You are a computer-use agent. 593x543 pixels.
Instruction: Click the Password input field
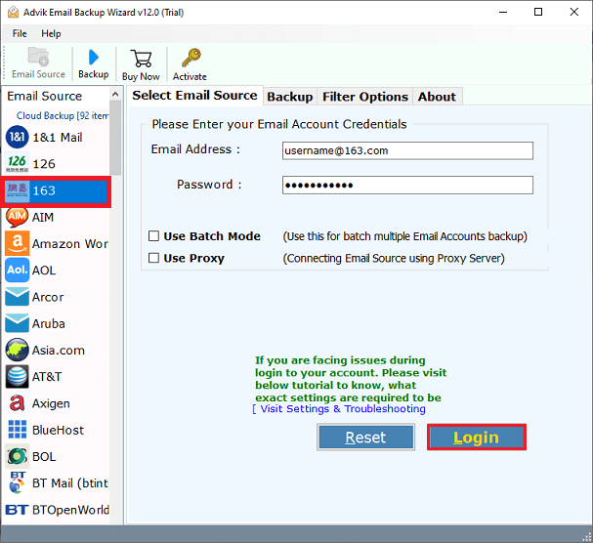(x=407, y=185)
